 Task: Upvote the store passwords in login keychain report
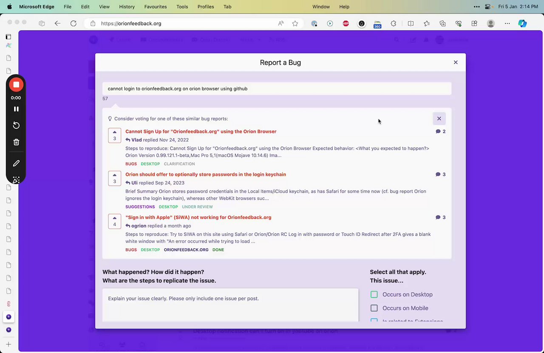click(115, 178)
